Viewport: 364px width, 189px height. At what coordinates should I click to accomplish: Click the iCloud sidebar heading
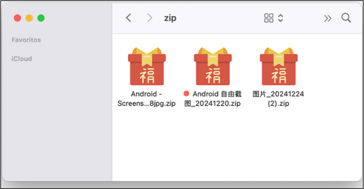click(22, 59)
